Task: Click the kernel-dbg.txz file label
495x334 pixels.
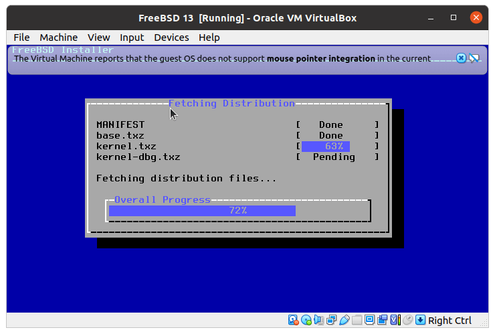Action: pyautogui.click(x=138, y=157)
